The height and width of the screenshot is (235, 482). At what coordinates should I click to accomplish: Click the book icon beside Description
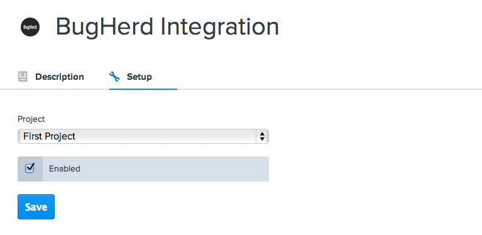pos(23,77)
